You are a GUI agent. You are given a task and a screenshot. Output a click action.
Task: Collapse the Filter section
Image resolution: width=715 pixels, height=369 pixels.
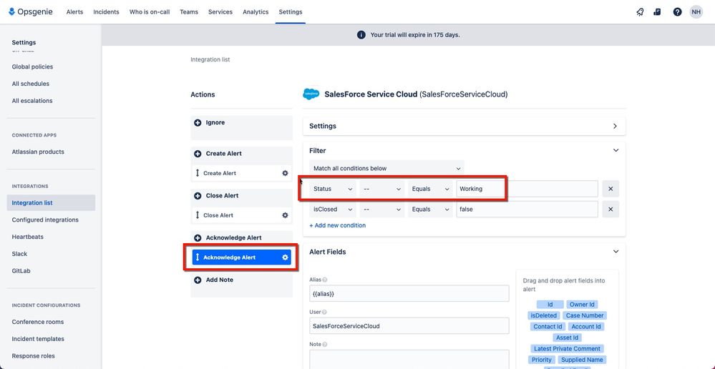[x=616, y=150]
